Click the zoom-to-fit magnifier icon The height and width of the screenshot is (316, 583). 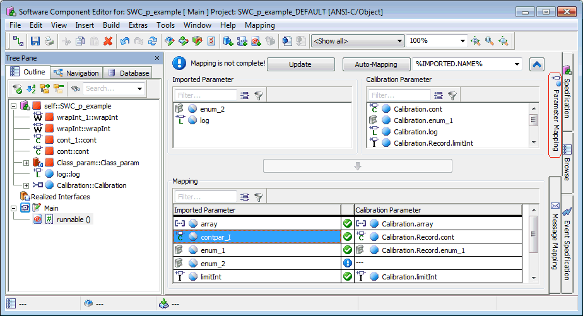click(x=475, y=41)
